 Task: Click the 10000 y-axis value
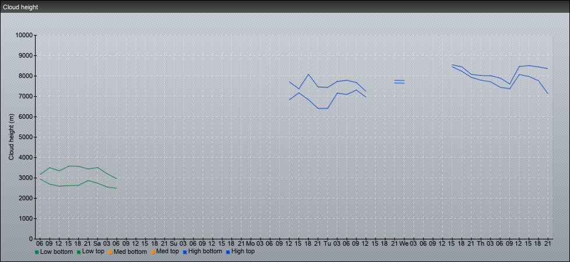(24, 36)
